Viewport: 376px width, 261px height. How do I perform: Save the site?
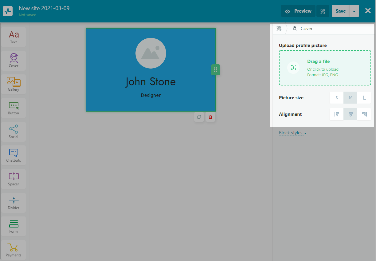[x=340, y=11]
